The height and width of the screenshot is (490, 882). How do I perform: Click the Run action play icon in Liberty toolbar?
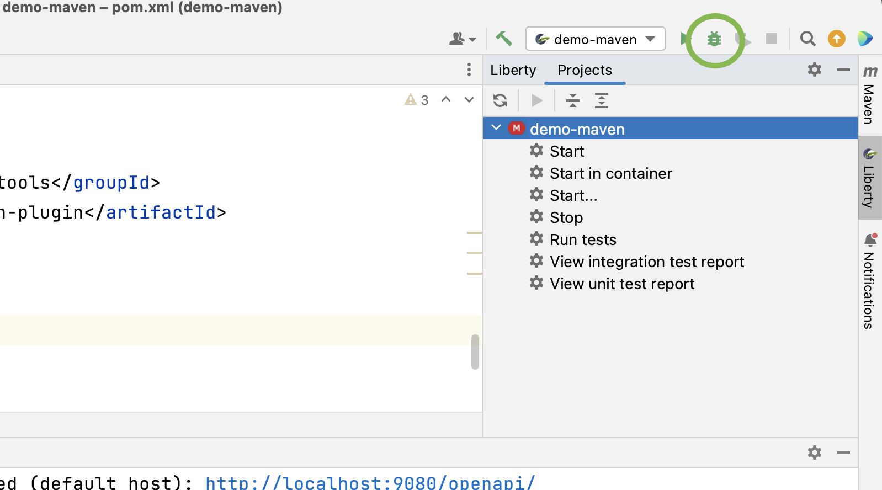pos(536,100)
